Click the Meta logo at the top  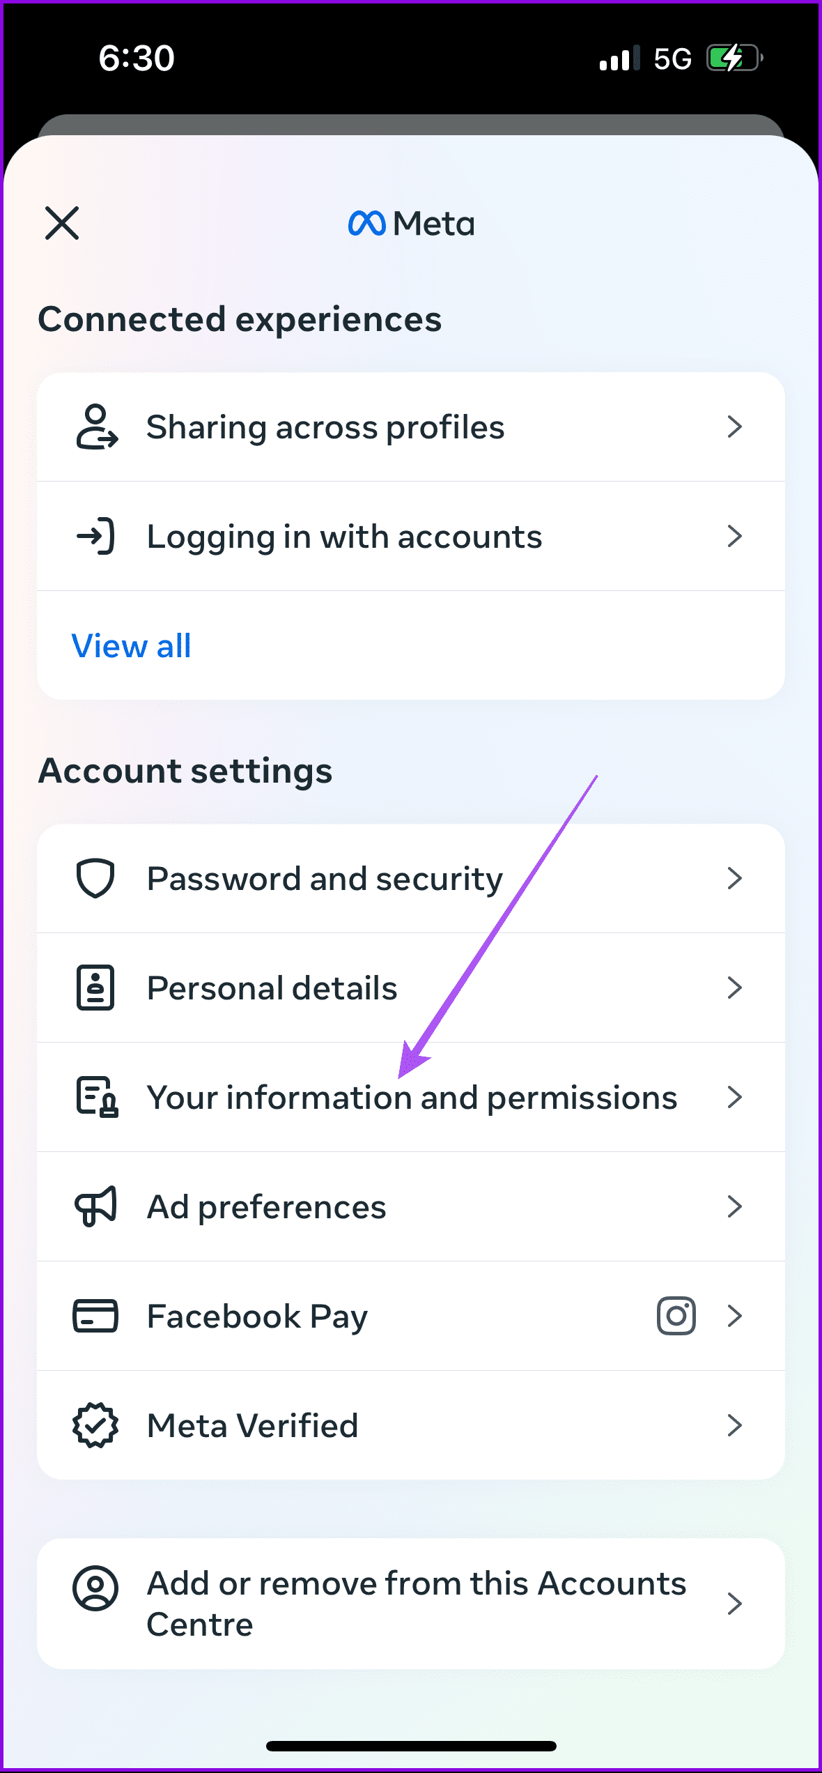[410, 223]
